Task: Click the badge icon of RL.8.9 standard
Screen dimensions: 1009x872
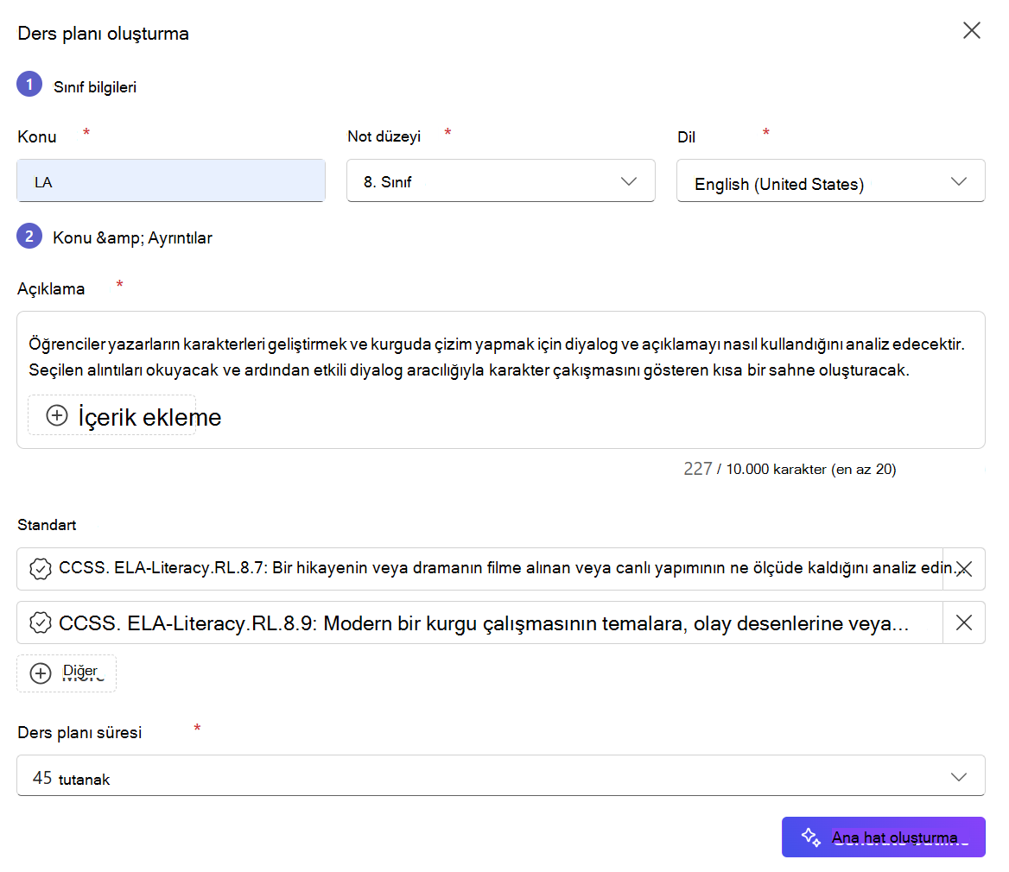Action: pyautogui.click(x=41, y=623)
